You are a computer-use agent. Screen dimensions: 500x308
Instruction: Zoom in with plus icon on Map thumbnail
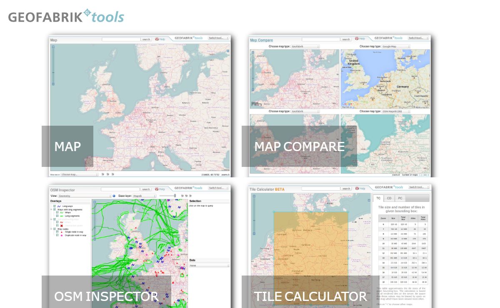click(x=53, y=47)
